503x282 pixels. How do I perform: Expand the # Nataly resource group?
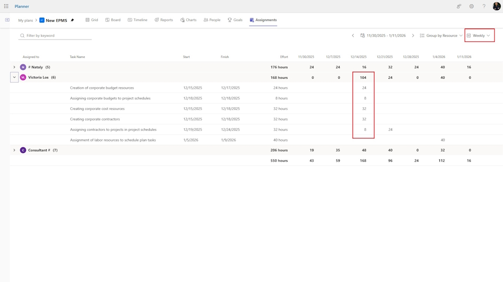tap(14, 67)
